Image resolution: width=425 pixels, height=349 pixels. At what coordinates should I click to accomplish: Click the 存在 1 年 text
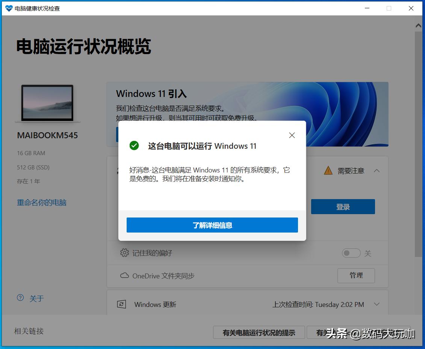pyautogui.click(x=29, y=181)
